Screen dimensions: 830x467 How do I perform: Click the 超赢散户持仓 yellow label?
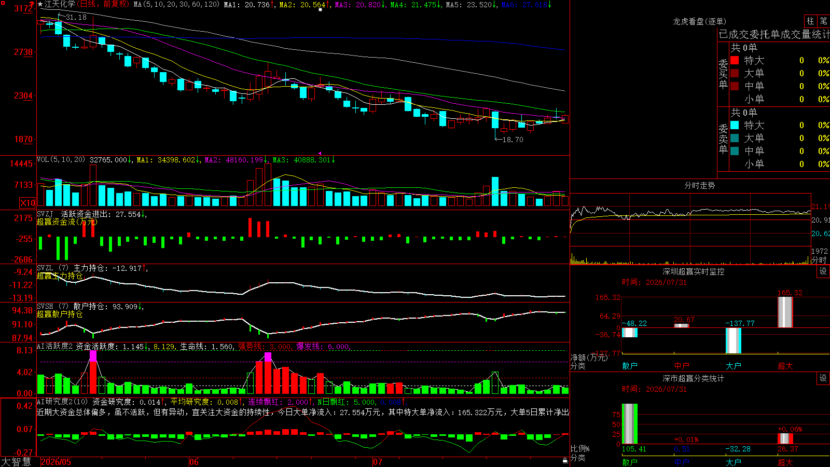(x=60, y=314)
